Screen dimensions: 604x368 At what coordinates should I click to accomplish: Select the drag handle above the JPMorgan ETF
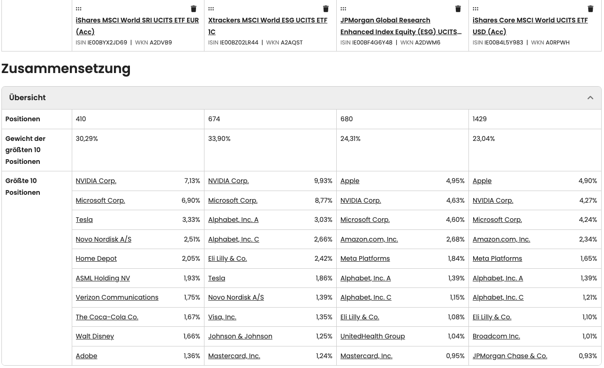coord(343,8)
